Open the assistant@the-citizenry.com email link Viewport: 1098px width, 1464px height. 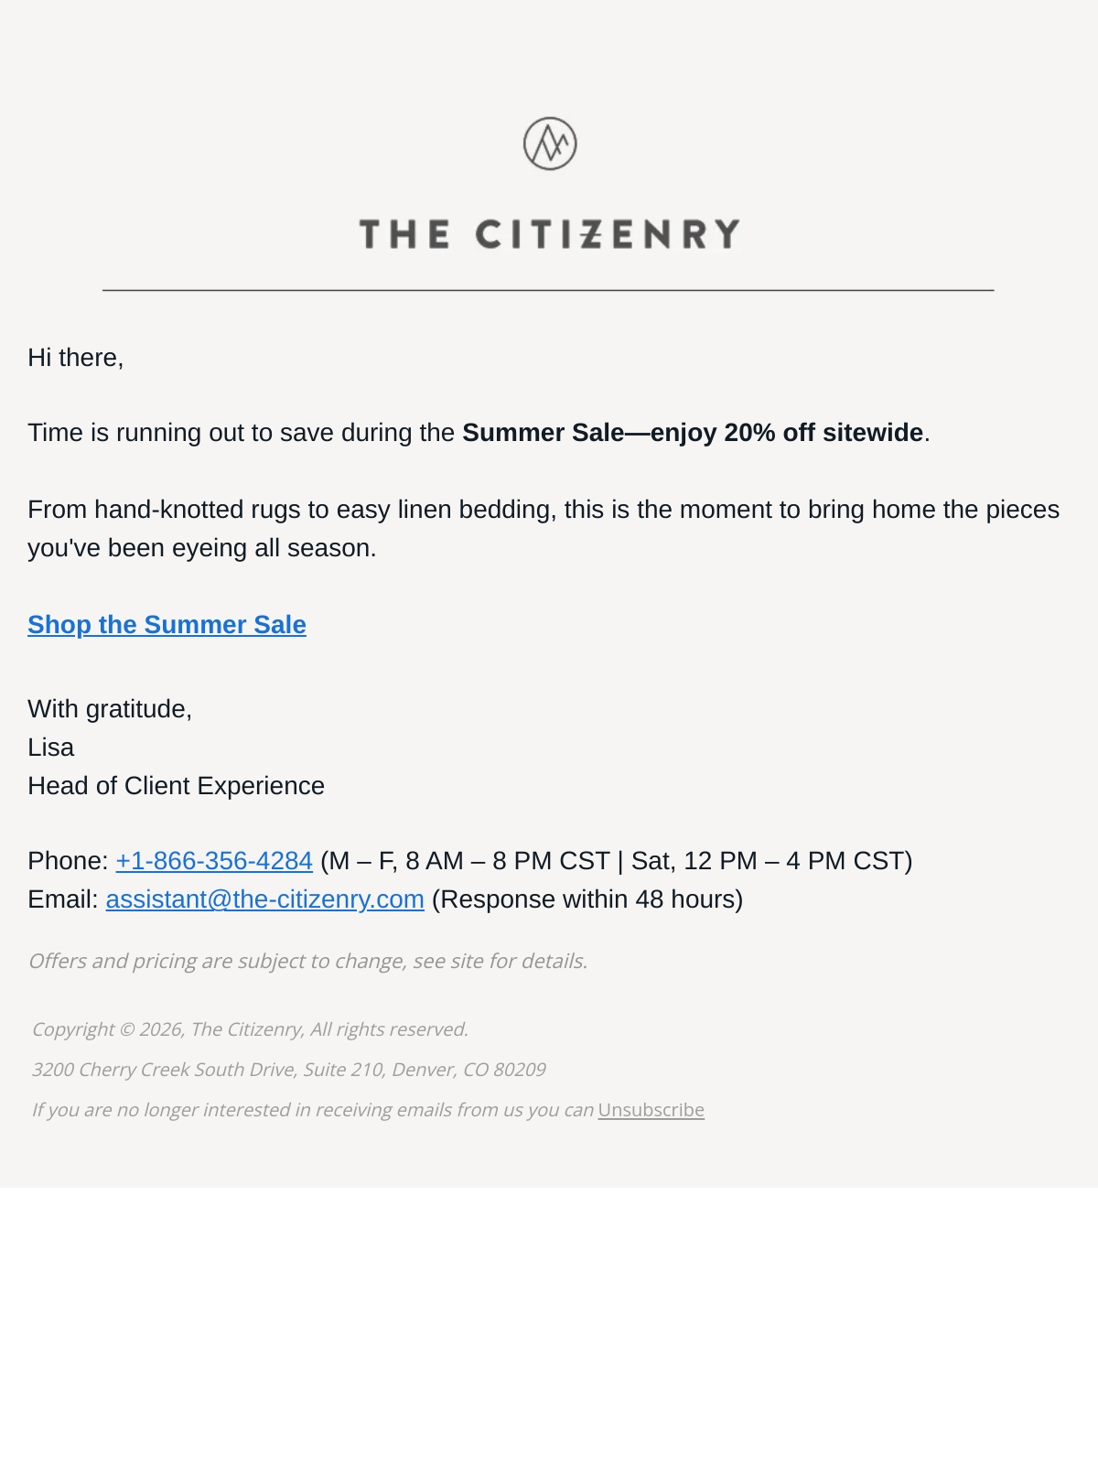(x=264, y=899)
